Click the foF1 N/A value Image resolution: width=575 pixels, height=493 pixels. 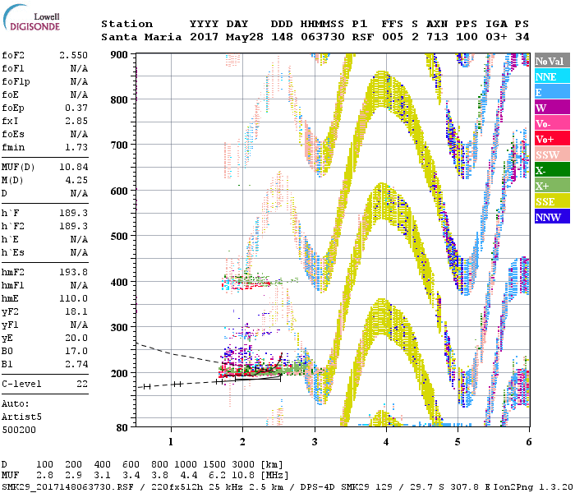click(x=79, y=68)
